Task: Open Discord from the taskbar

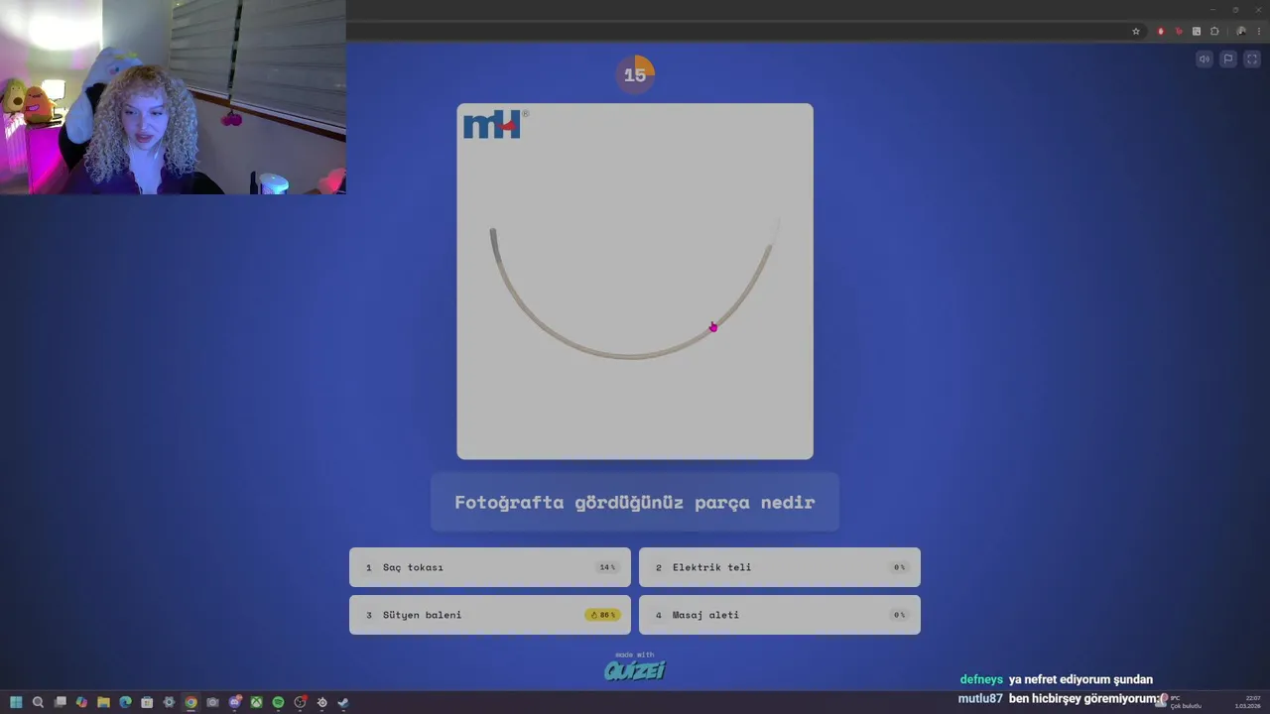Action: tap(235, 702)
